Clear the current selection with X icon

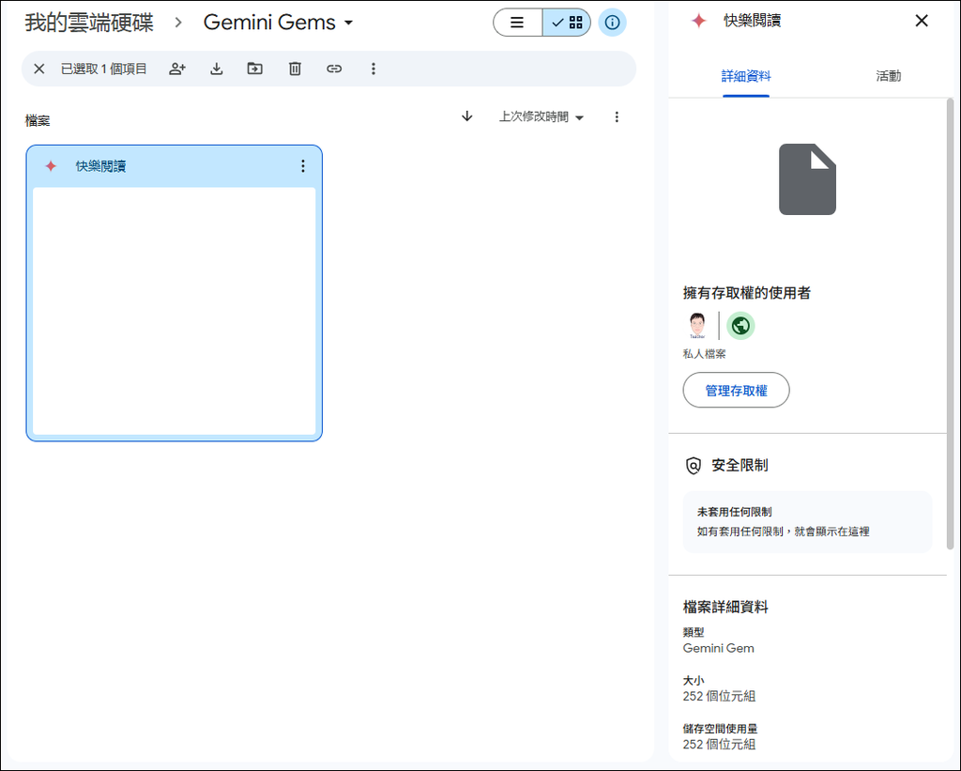[x=38, y=69]
